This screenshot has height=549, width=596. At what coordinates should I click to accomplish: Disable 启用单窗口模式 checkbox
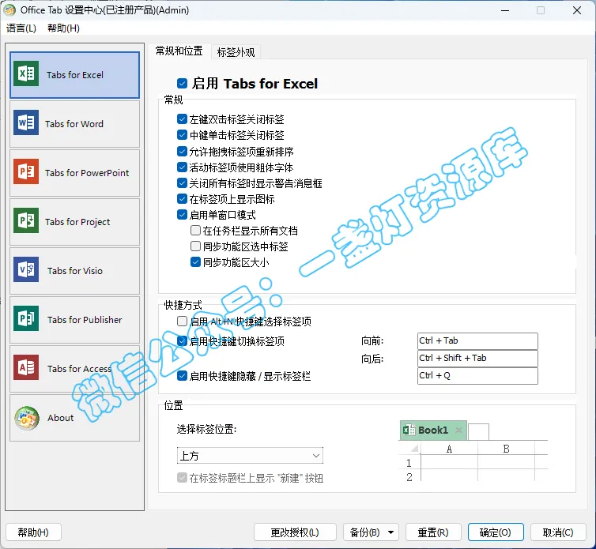click(x=182, y=215)
